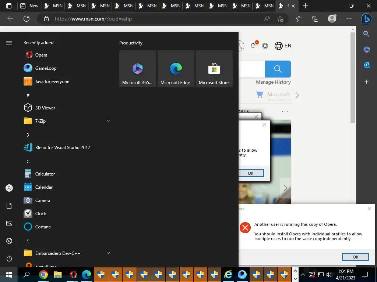This screenshot has height=282, width=377.
Task: Open Edge Collections icon
Action: (315, 19)
